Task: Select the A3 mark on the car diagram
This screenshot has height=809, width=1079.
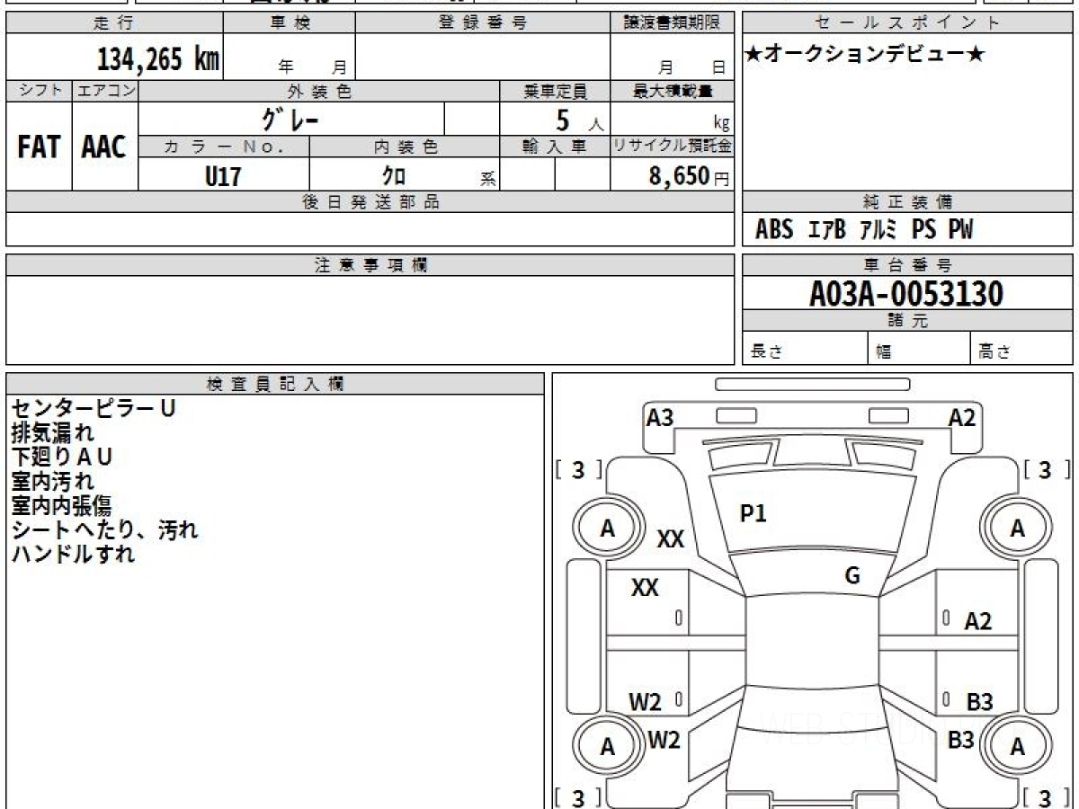Action: click(660, 417)
